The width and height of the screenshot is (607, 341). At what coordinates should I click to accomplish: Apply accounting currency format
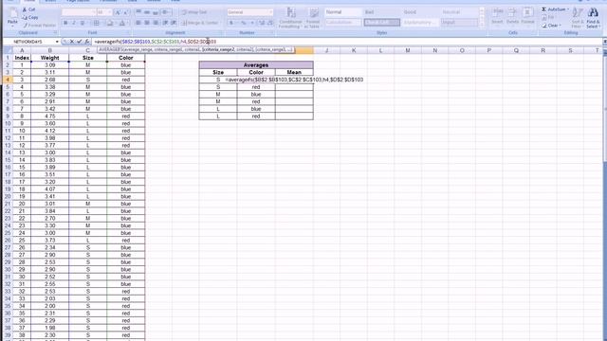click(232, 23)
